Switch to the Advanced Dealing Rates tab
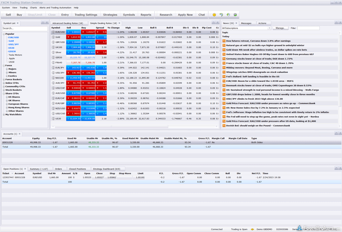342x232 pixels. tap(68, 23)
